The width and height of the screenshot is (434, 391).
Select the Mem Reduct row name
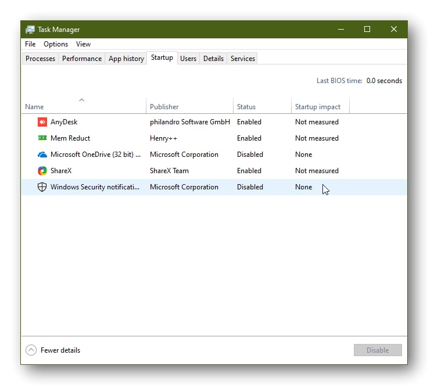(x=70, y=138)
